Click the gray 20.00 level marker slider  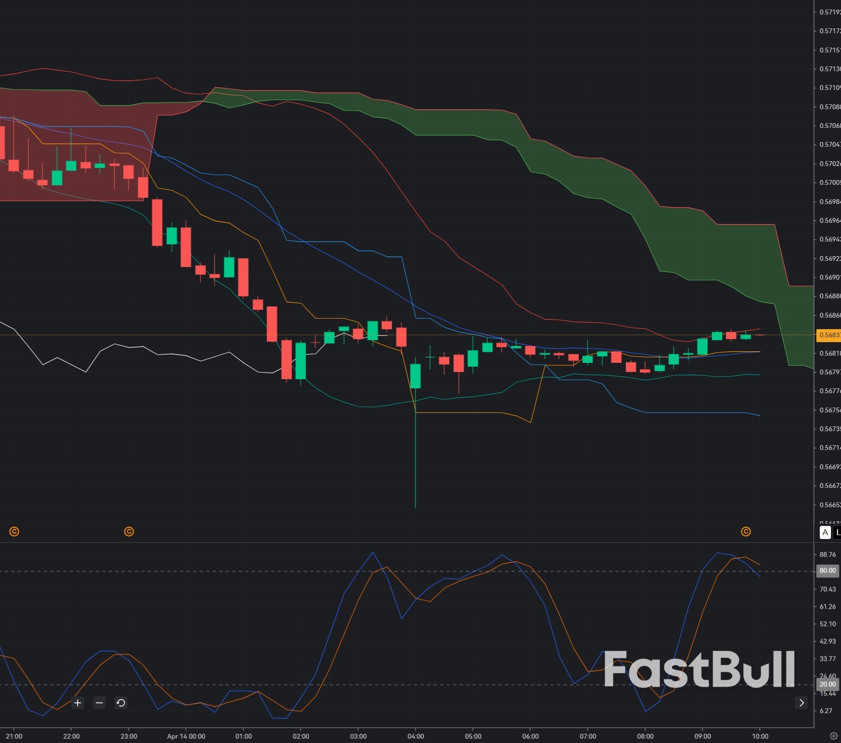coord(827,684)
